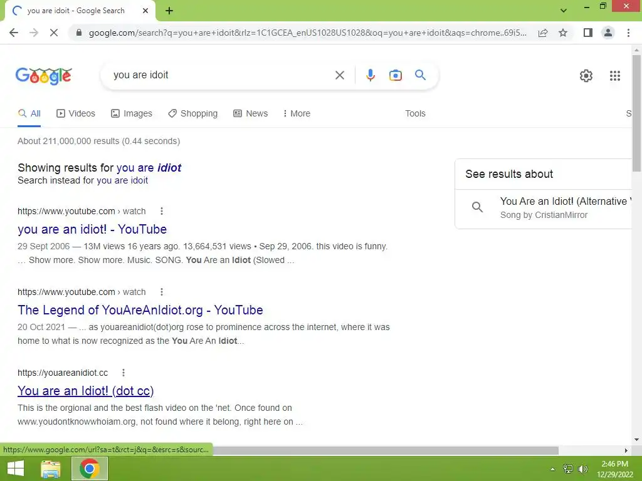Start a voice search with microphone
Image resolution: width=642 pixels, height=481 pixels.
pyautogui.click(x=370, y=75)
